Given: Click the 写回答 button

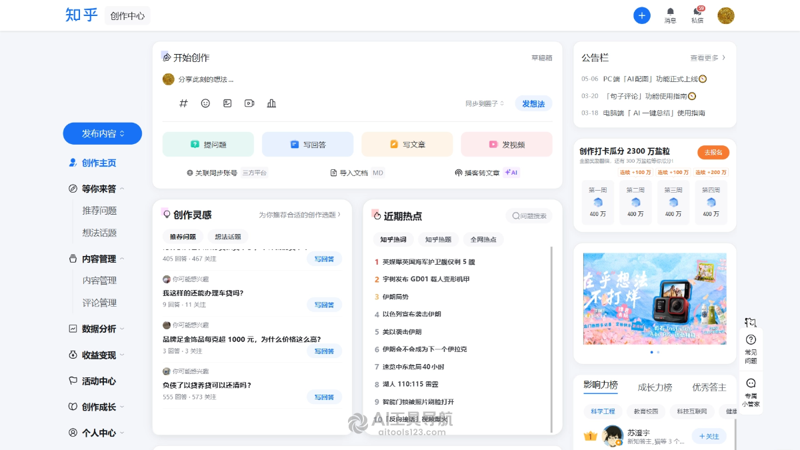Looking at the screenshot, I should (307, 144).
